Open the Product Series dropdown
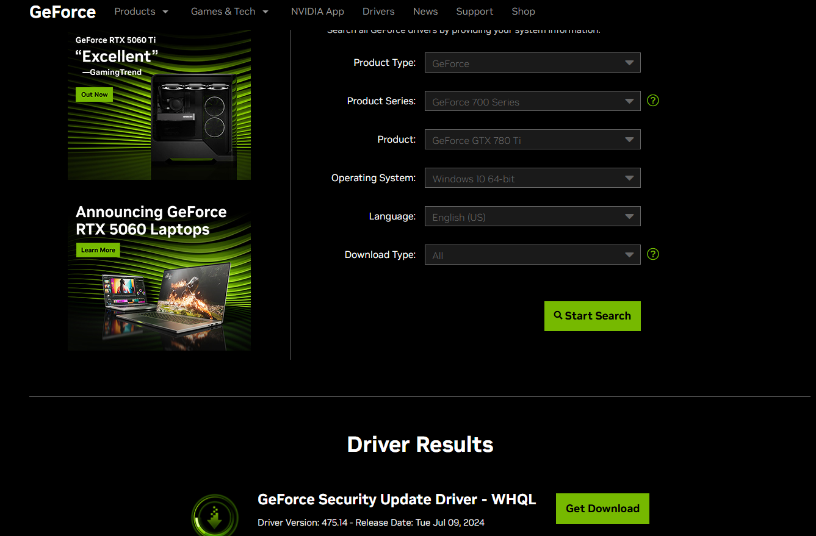 [533, 101]
